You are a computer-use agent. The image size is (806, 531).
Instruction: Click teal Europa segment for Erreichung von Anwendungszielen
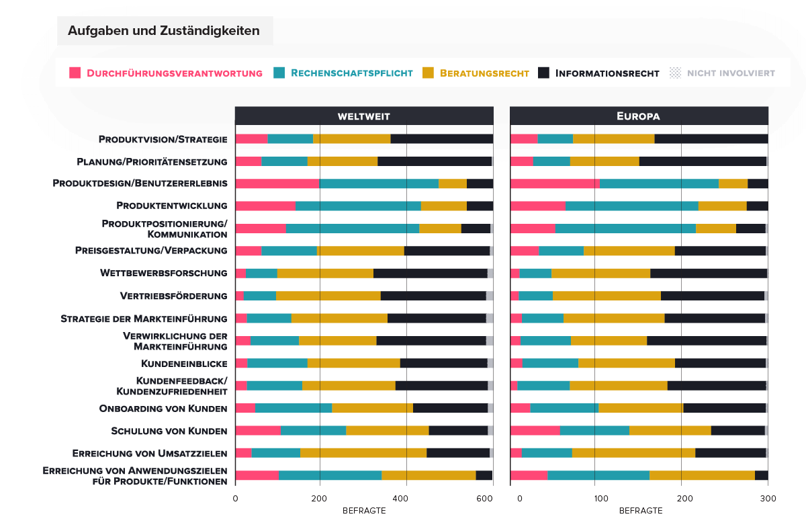598,475
